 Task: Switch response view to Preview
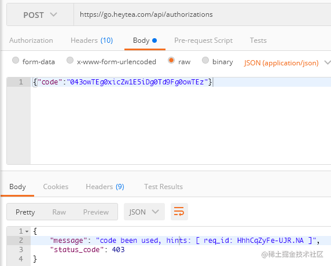tap(96, 212)
